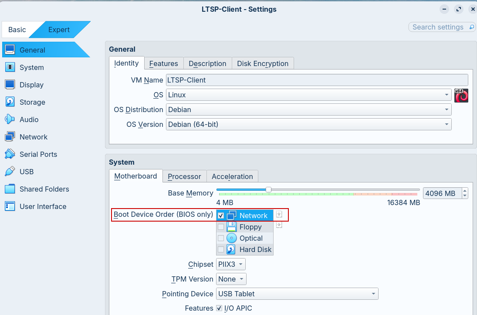Click the move boot device up arrow
Viewport: 477px width, 315px height.
click(x=279, y=214)
